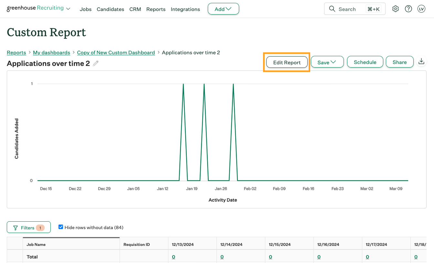Open the CRM navigation item
This screenshot has width=434, height=263.
(135, 9)
